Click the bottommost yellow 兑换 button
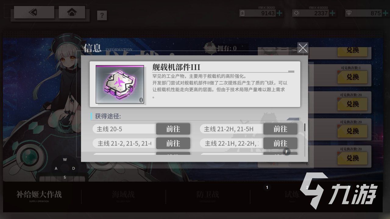 353,158
